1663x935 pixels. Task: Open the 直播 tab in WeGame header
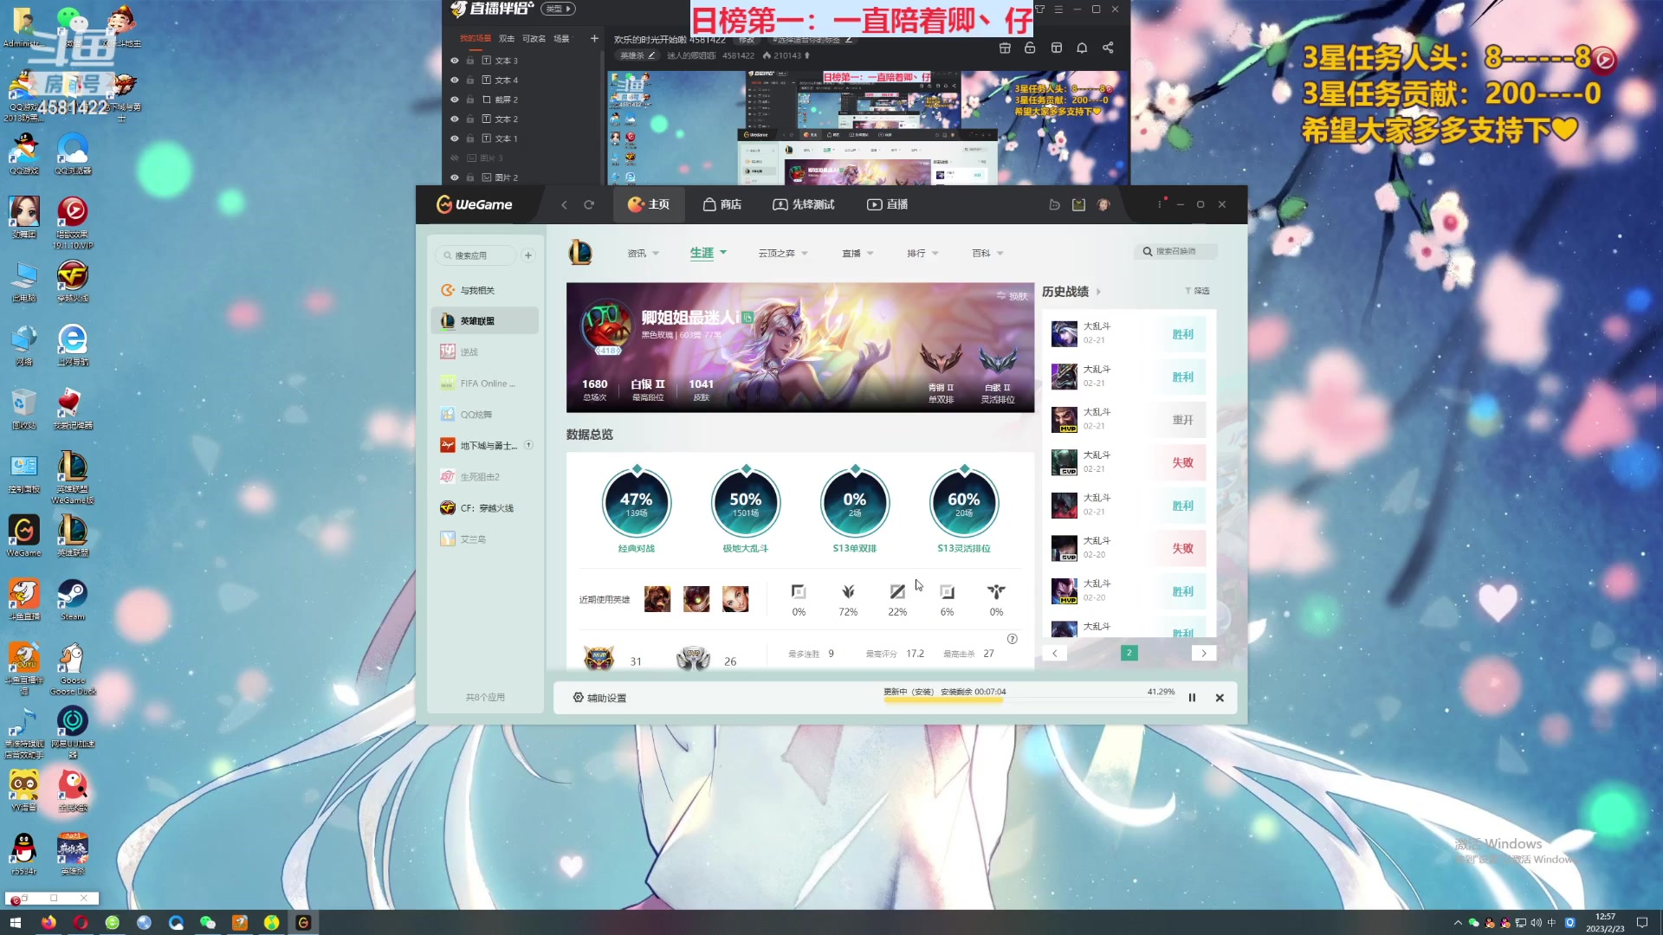(x=887, y=205)
